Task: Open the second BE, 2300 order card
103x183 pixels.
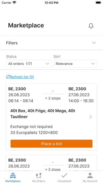Action: [51, 163]
